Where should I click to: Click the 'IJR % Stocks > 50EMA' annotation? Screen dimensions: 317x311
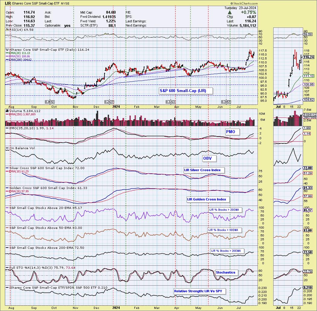(x=225, y=230)
